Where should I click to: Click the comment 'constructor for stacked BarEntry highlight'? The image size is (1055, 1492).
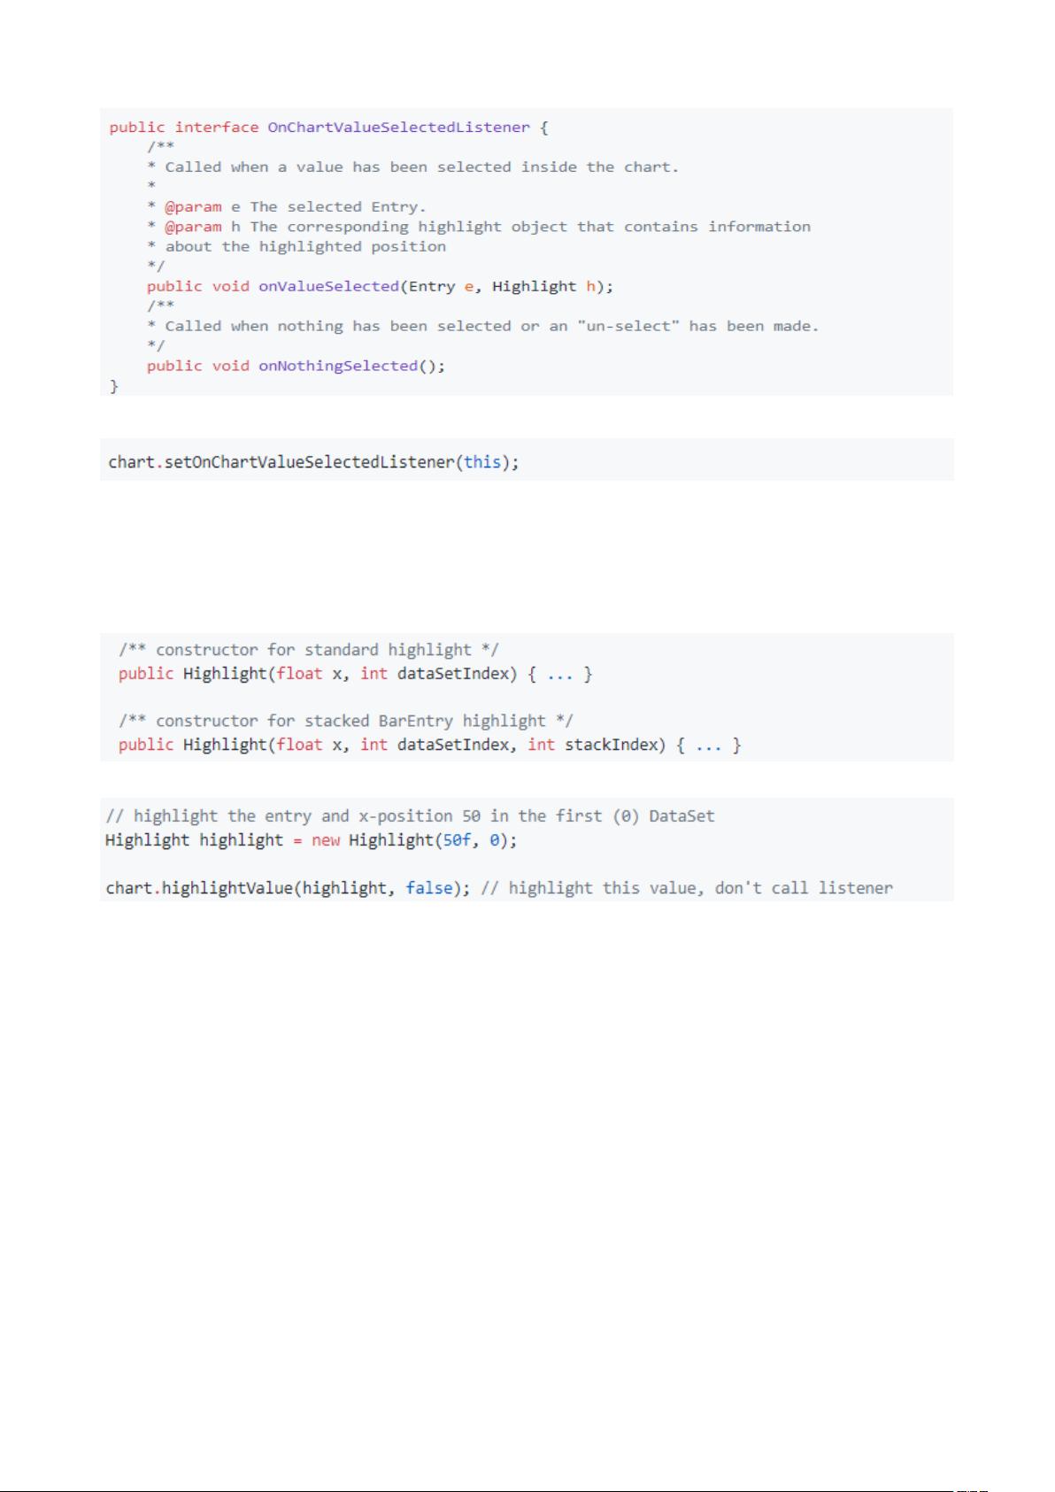click(x=346, y=722)
